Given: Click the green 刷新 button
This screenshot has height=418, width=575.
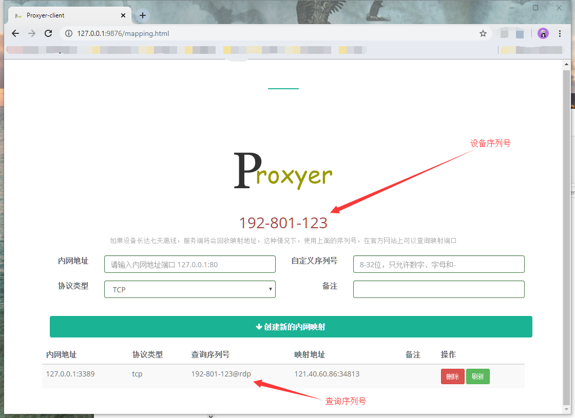Looking at the screenshot, I should point(477,376).
